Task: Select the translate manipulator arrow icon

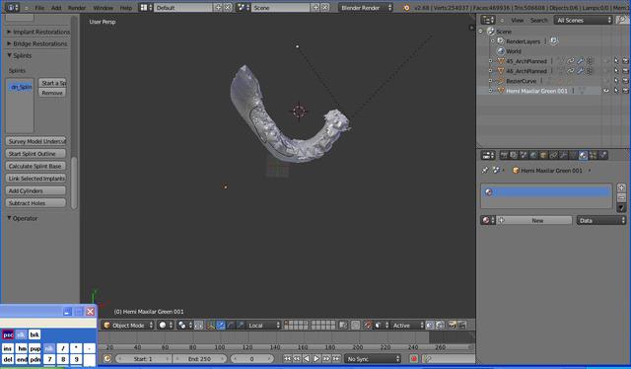Action: 221,325
